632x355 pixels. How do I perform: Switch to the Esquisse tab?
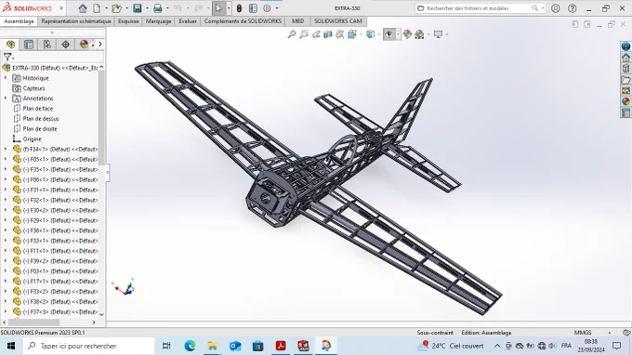pyautogui.click(x=128, y=21)
